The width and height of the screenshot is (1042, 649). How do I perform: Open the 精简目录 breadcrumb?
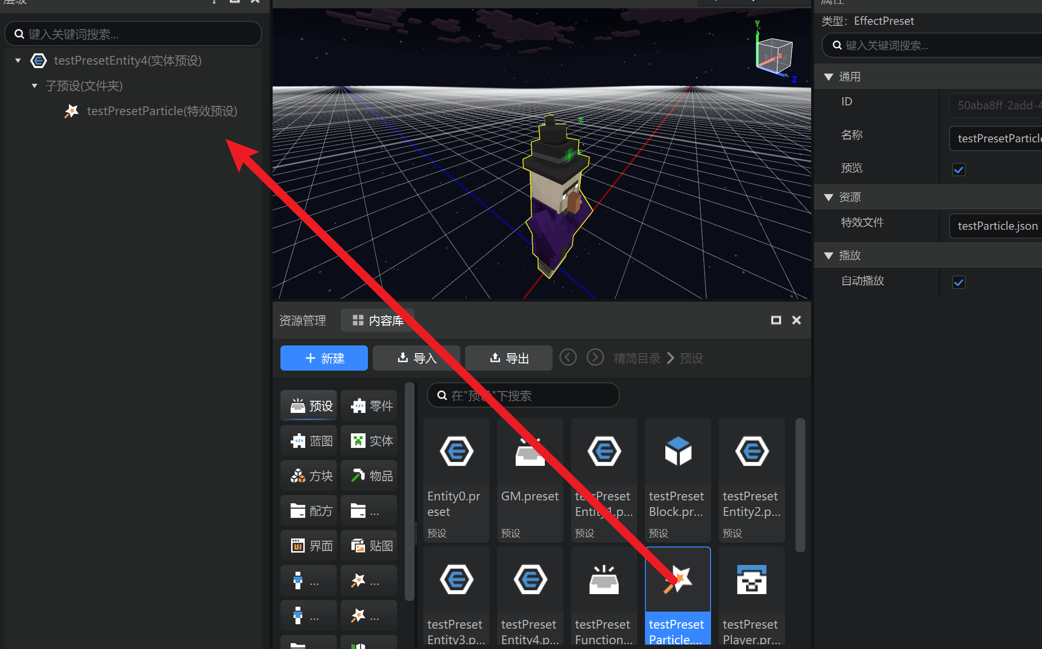pyautogui.click(x=637, y=359)
